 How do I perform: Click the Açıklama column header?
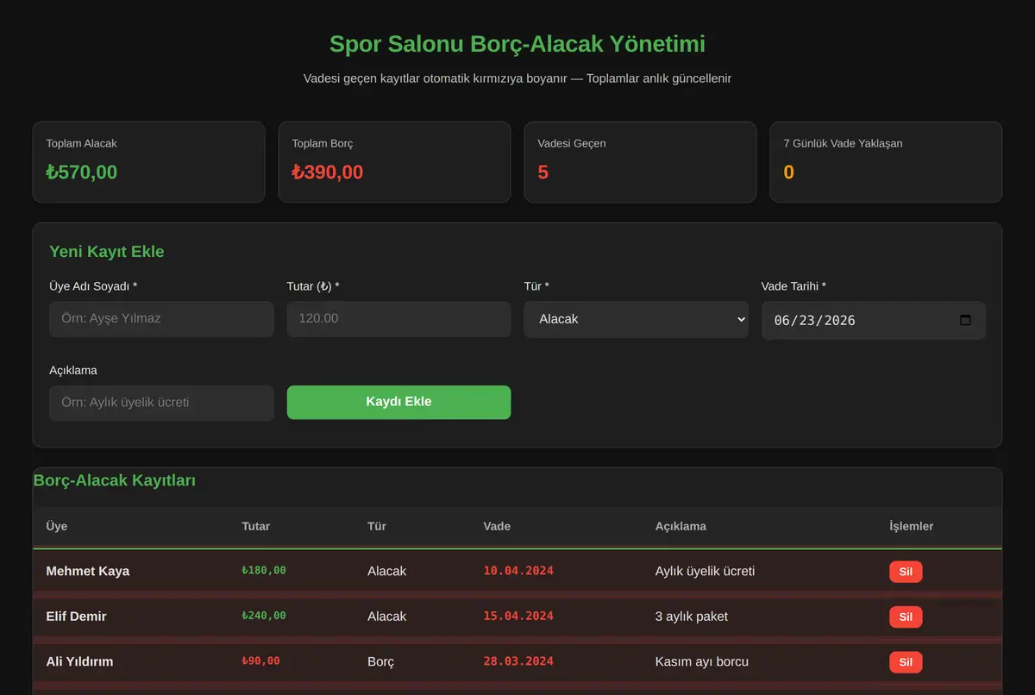(681, 526)
